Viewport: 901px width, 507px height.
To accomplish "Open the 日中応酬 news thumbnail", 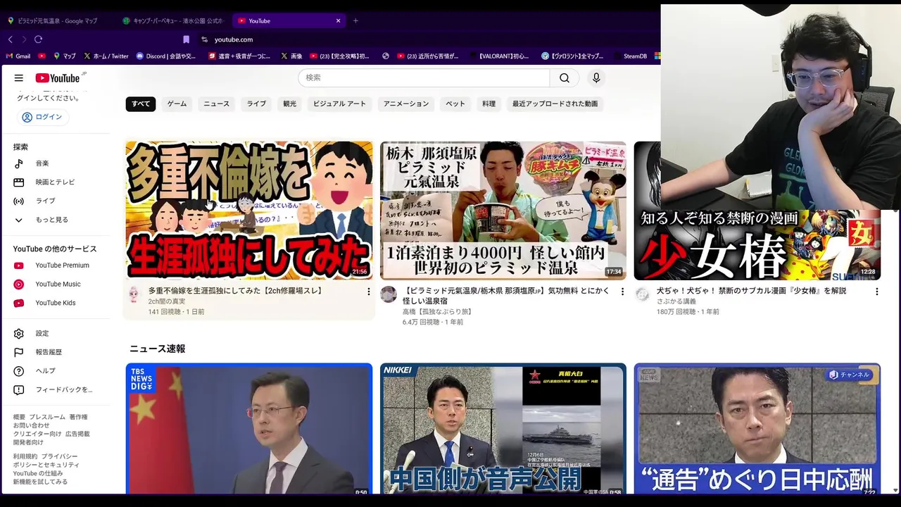I will (757, 429).
